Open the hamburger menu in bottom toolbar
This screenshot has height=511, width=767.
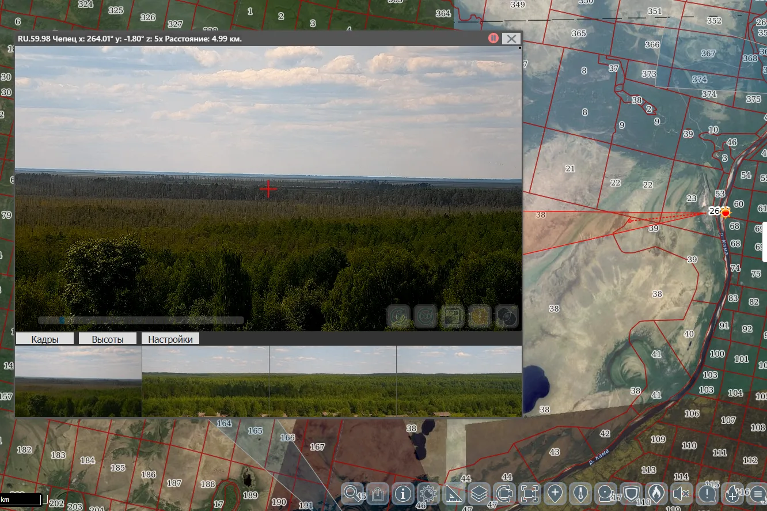(x=757, y=494)
